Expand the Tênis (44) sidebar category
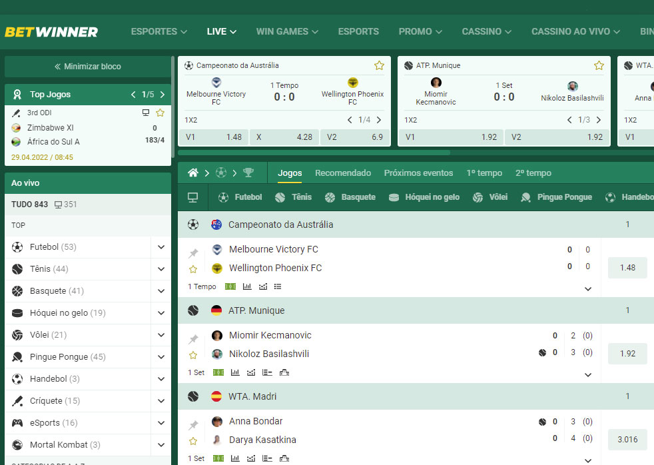 click(161, 269)
